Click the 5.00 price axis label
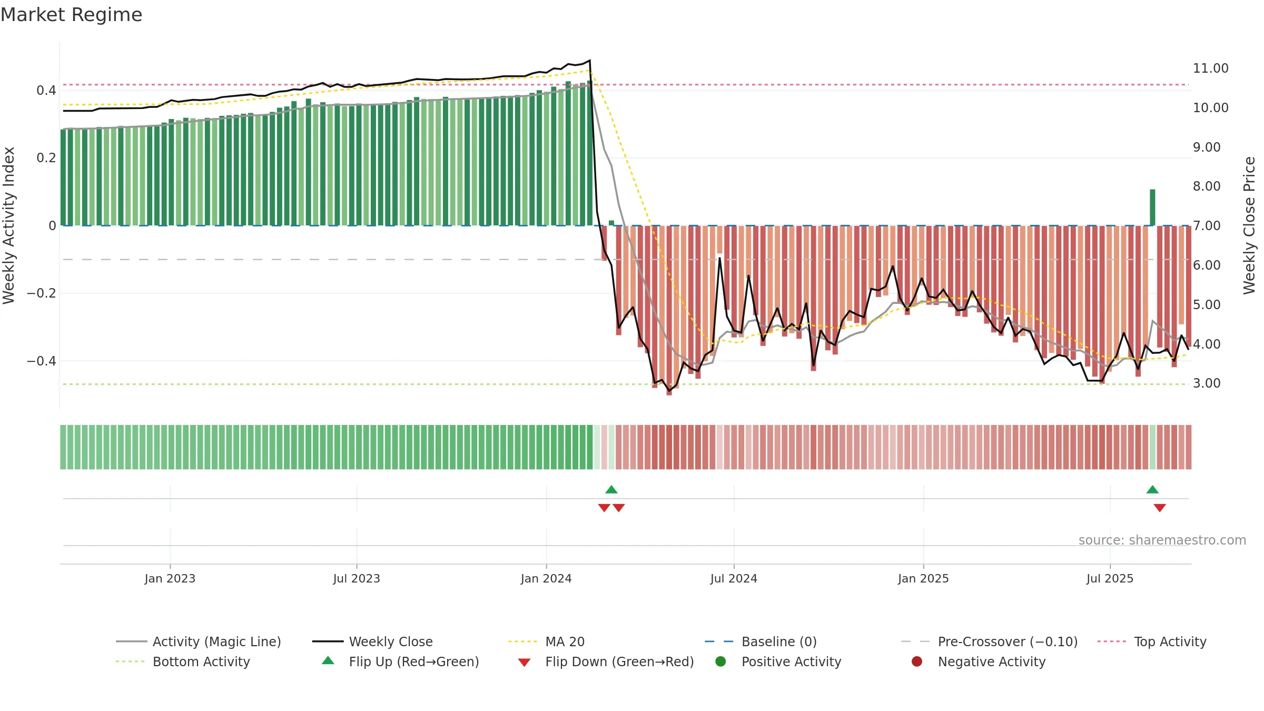This screenshot has height=711, width=1264. (1207, 305)
